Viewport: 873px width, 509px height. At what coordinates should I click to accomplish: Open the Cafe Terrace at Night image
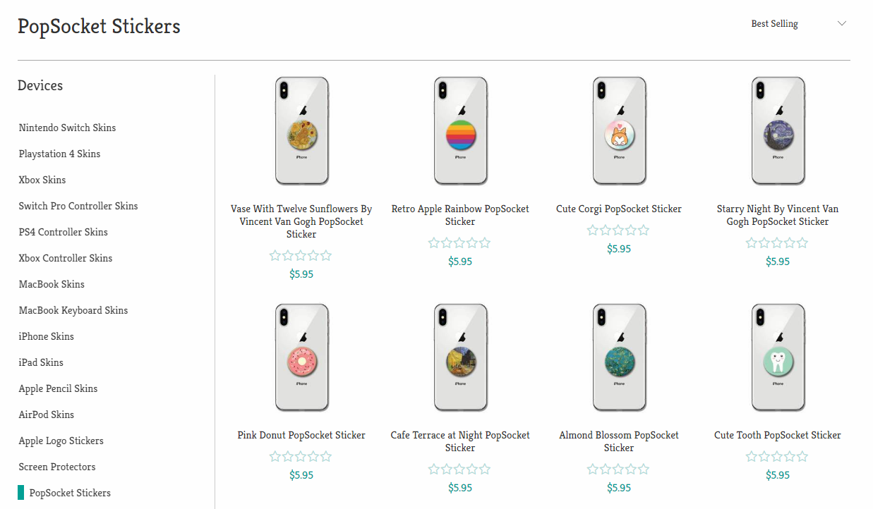pos(460,357)
